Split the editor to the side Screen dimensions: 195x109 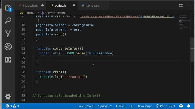(181, 5)
